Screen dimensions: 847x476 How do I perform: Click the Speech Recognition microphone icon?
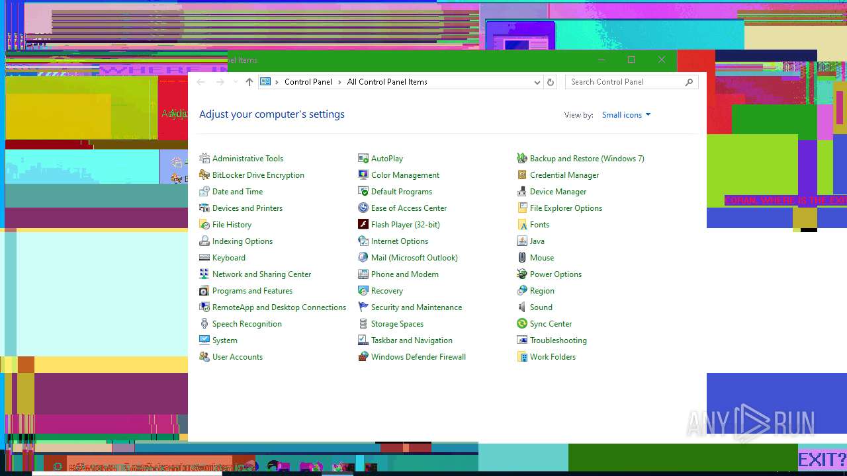[204, 324]
